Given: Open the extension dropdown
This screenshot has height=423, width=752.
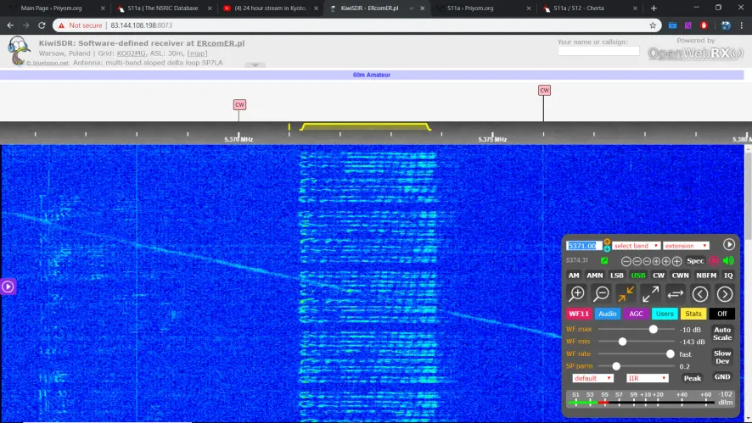Looking at the screenshot, I should [686, 246].
